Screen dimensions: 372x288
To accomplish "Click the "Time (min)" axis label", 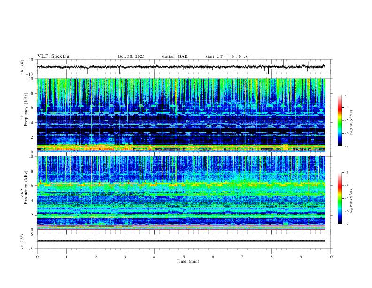I will click(x=188, y=261).
